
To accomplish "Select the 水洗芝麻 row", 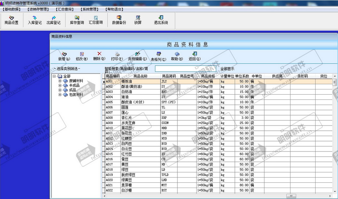I will click(218, 123).
